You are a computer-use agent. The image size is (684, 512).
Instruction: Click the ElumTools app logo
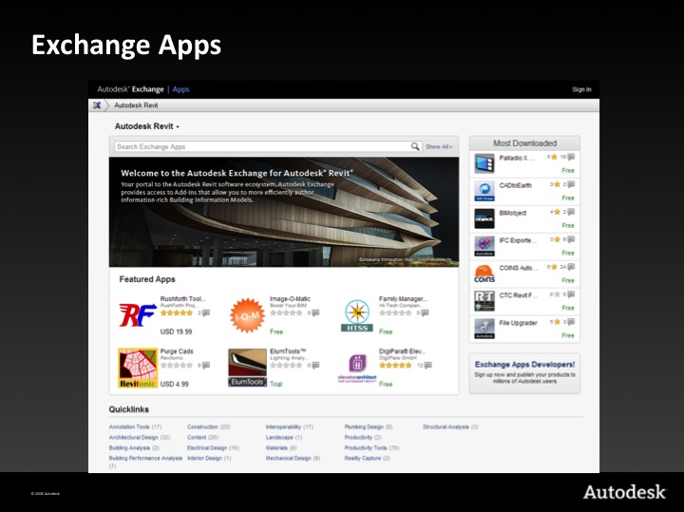(247, 368)
